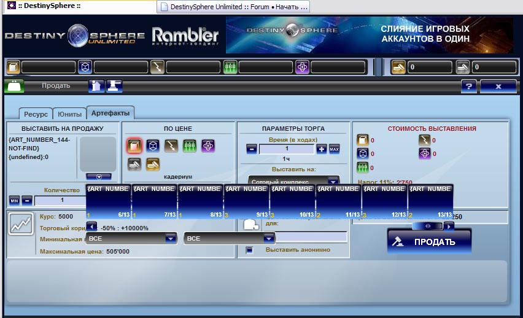Close the market panel with the x button
This screenshot has width=523, height=318.
click(498, 87)
